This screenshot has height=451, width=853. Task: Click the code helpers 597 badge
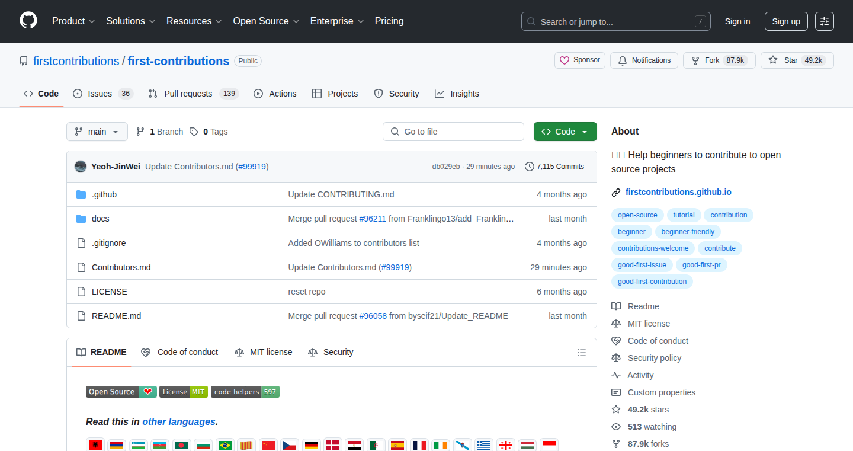click(245, 392)
